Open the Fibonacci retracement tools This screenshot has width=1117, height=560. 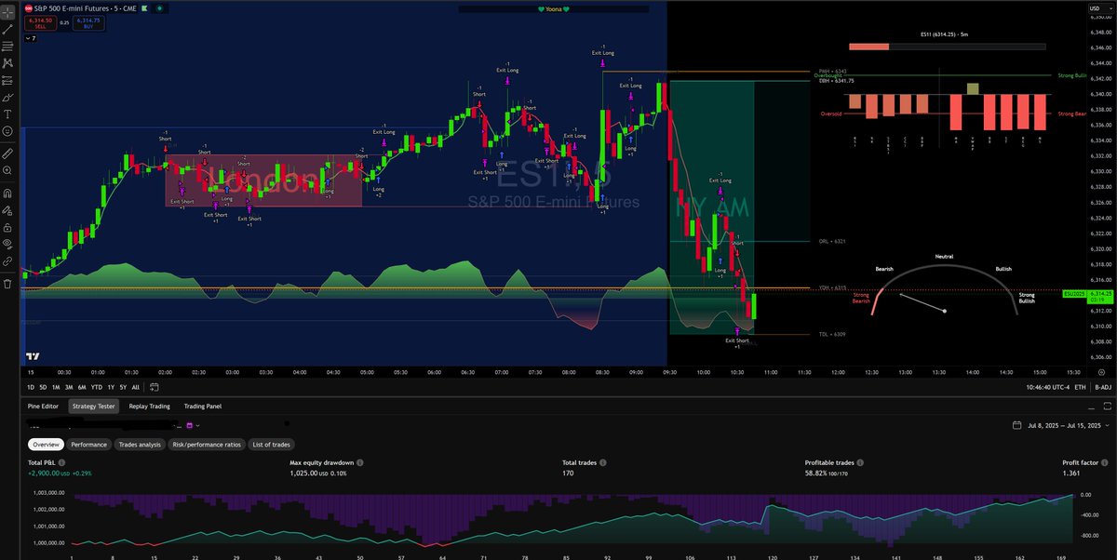click(x=8, y=45)
